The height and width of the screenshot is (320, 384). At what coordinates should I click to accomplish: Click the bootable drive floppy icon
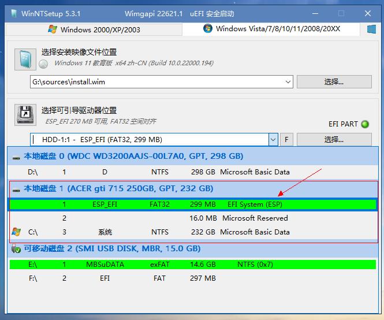click(25, 115)
